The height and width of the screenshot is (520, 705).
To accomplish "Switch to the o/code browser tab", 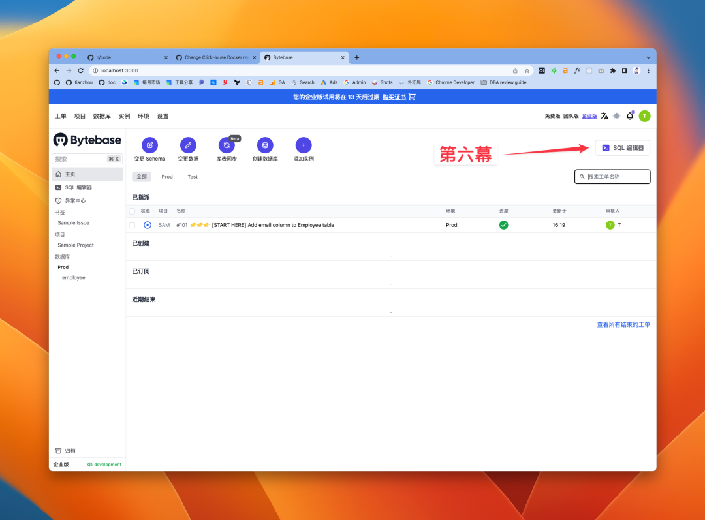I will [x=127, y=57].
